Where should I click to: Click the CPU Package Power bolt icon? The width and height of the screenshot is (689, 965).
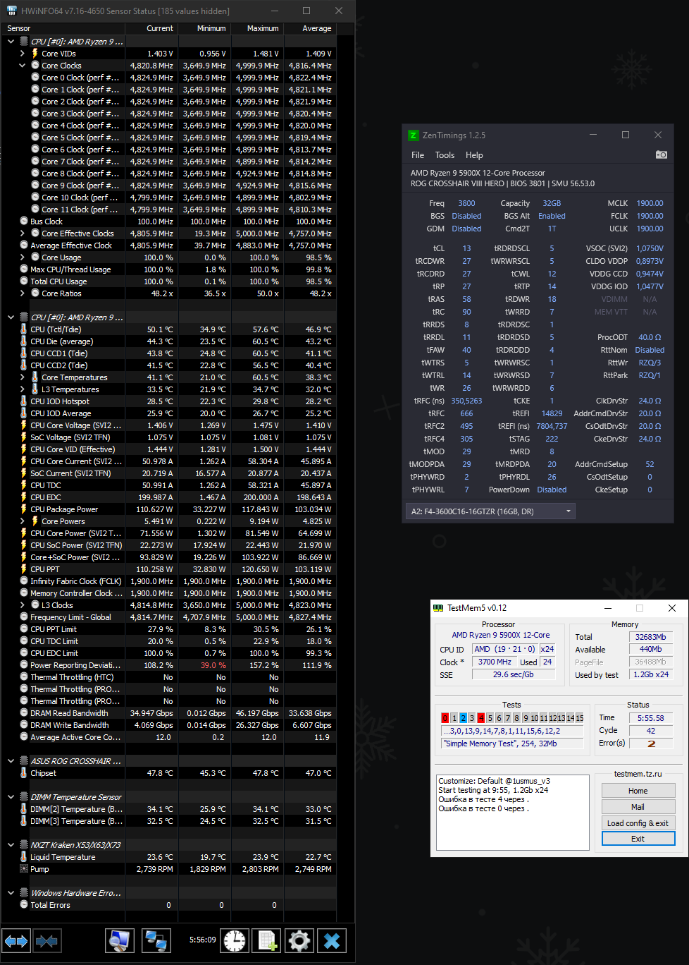[x=24, y=509]
